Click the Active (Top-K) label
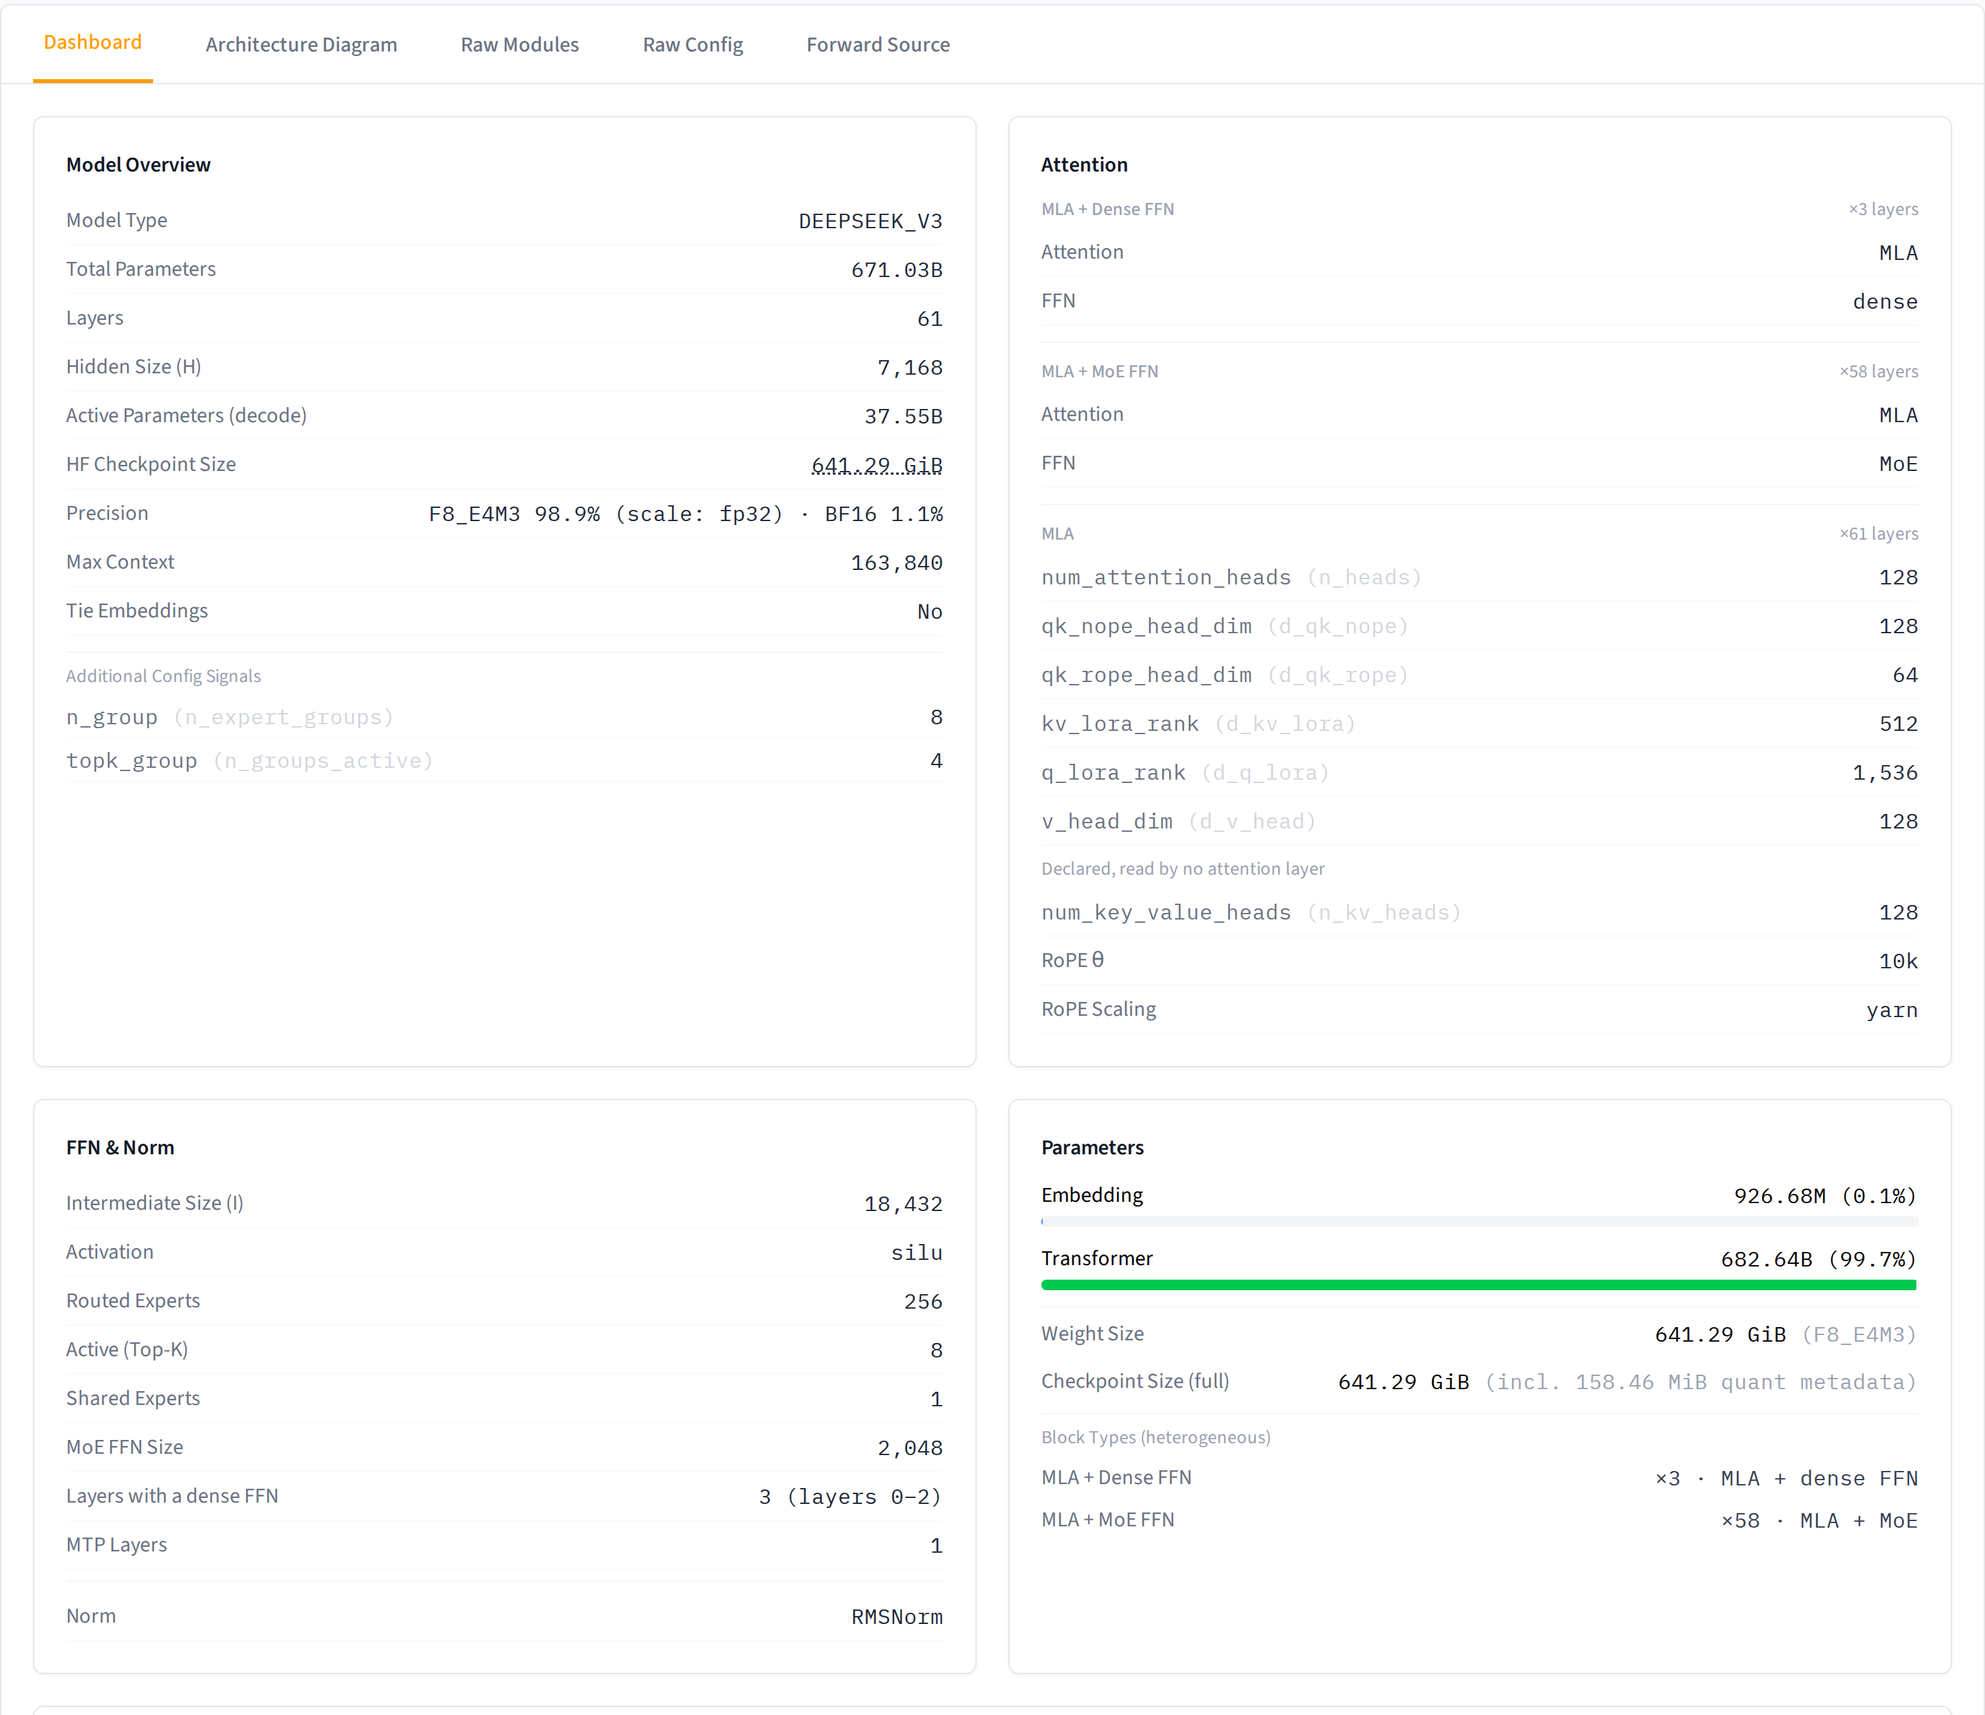Screen dimensions: 1985x1715 127,1349
